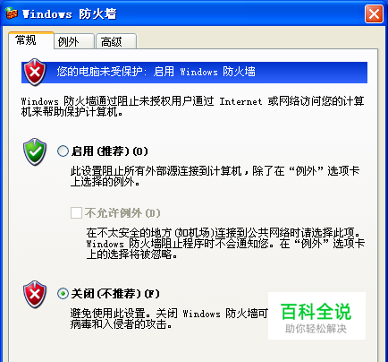The height and width of the screenshot is (362, 388).
Task: Click the red X shield beside 关闭 option
Action: coord(35,294)
